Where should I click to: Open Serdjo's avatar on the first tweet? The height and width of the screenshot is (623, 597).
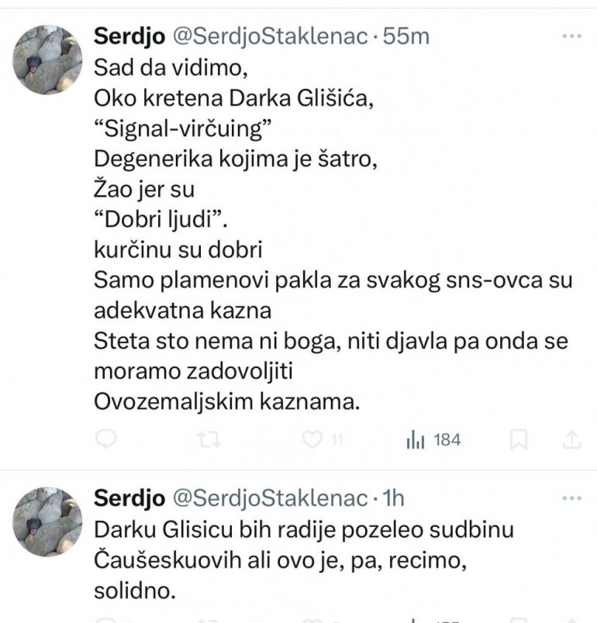tap(48, 60)
